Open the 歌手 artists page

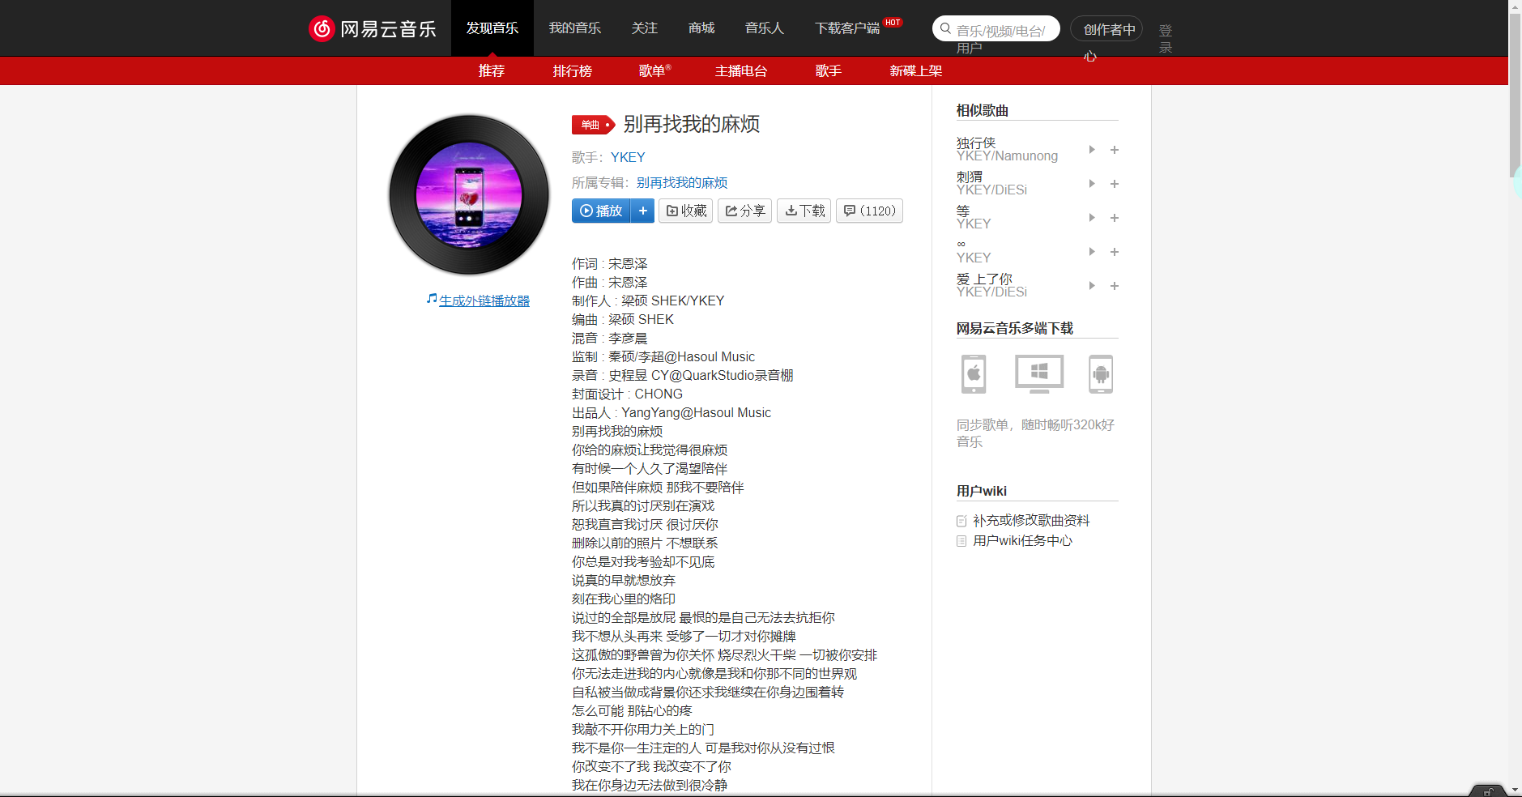click(x=829, y=71)
